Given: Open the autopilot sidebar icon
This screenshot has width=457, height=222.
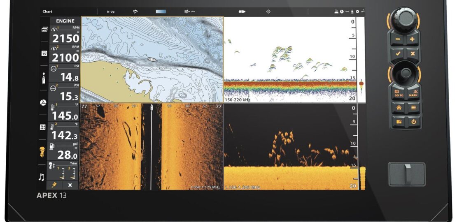Looking at the screenshot, I should pos(43,102).
